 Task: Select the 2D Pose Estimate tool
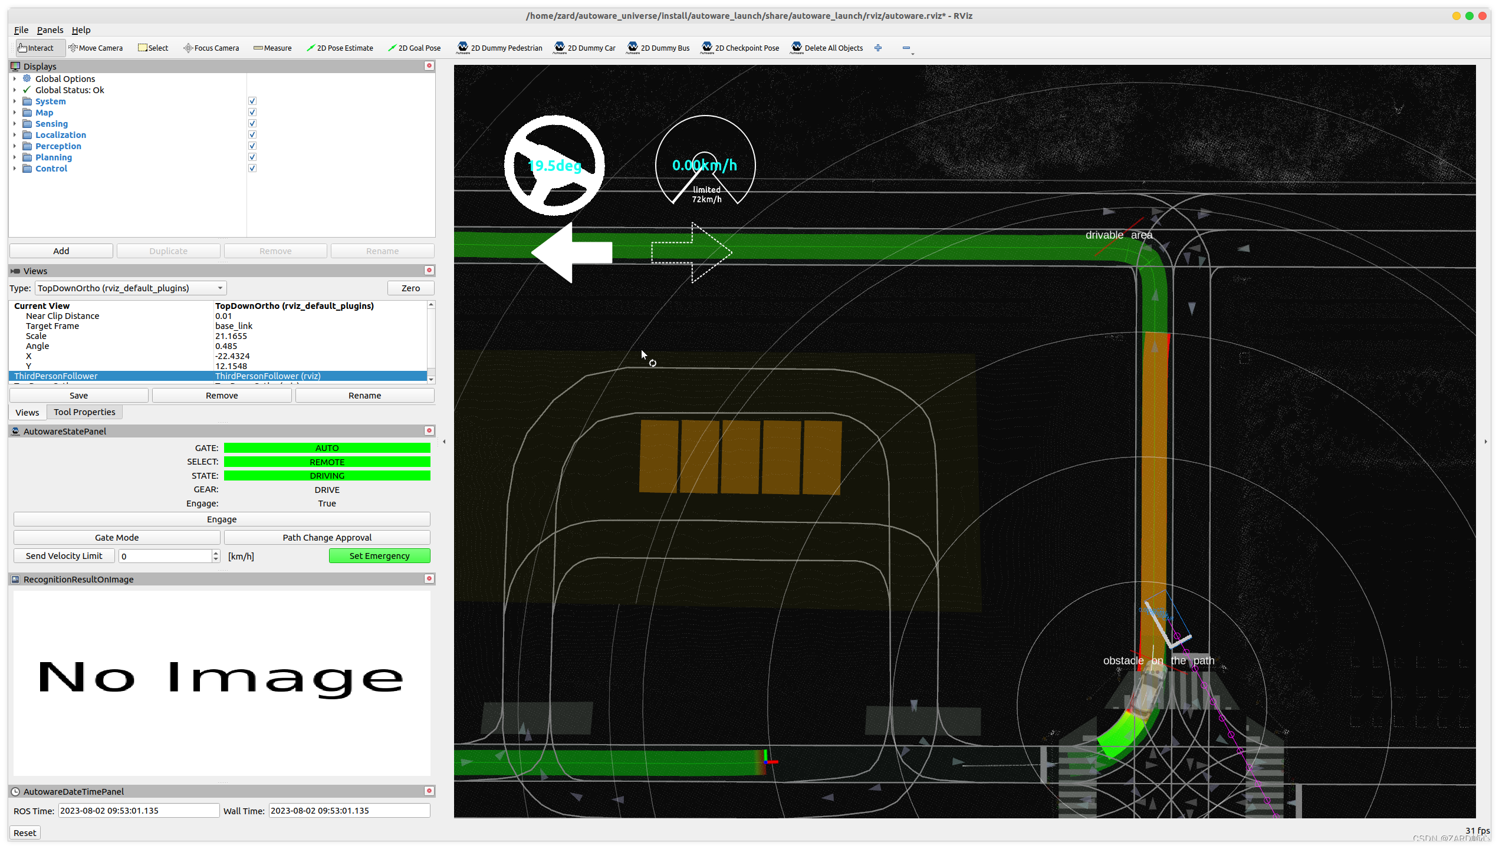340,48
